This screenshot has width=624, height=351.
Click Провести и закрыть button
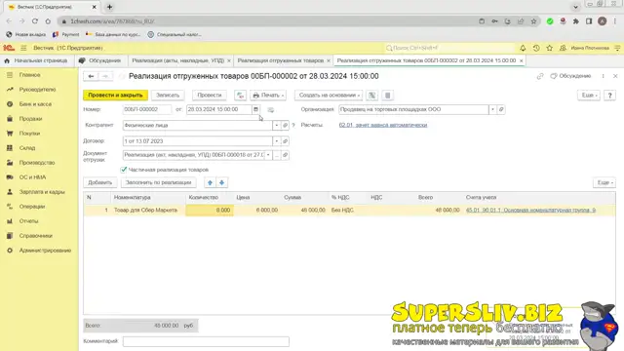click(115, 96)
